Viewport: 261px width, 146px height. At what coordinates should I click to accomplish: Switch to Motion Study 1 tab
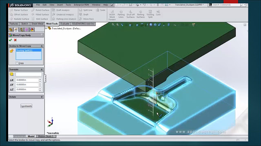(46, 136)
